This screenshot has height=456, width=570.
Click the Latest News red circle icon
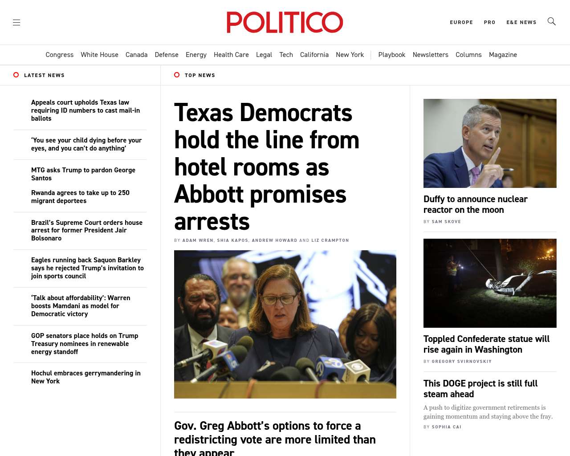16,75
